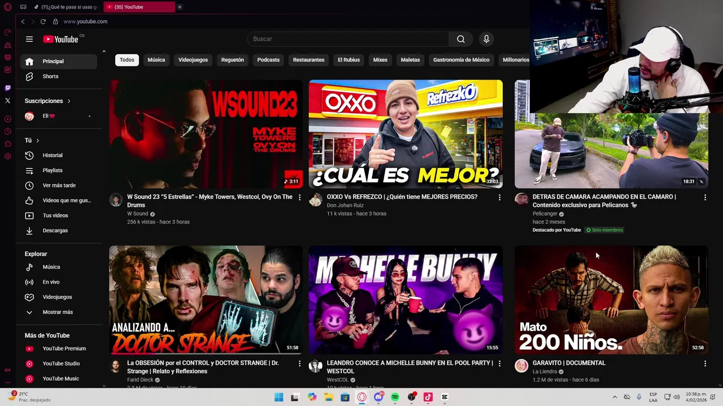Select the Todos filter chip
This screenshot has width=723, height=406.
[127, 60]
